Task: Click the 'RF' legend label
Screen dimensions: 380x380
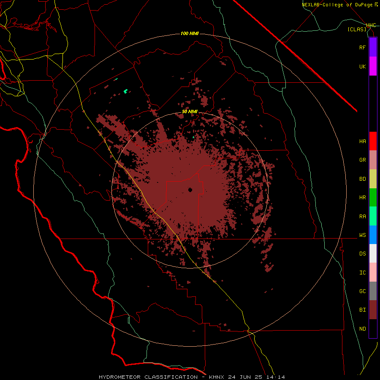Action: 362,47
